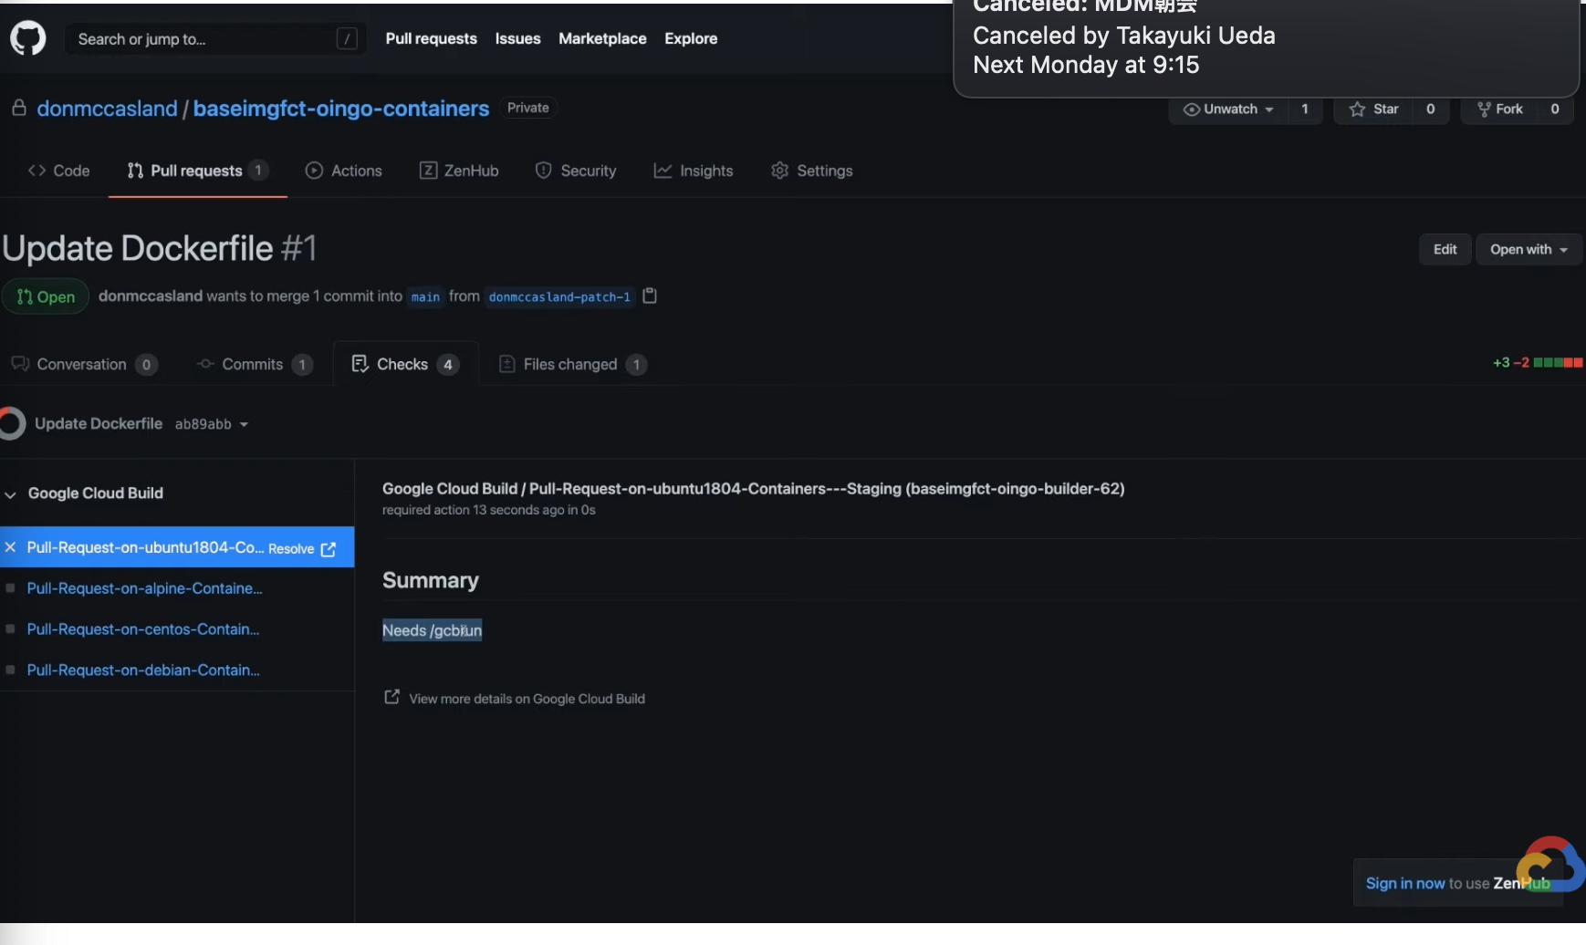
Task: Switch to the Code tab
Action: (x=59, y=171)
